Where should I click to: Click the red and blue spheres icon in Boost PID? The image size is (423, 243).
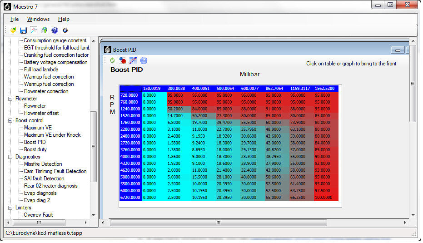[123, 60]
